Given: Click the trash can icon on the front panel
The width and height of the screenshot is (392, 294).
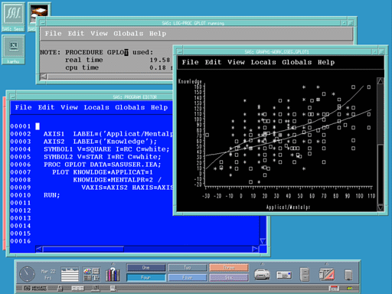Looking at the screenshot, I should pyautogui.click(x=348, y=275).
